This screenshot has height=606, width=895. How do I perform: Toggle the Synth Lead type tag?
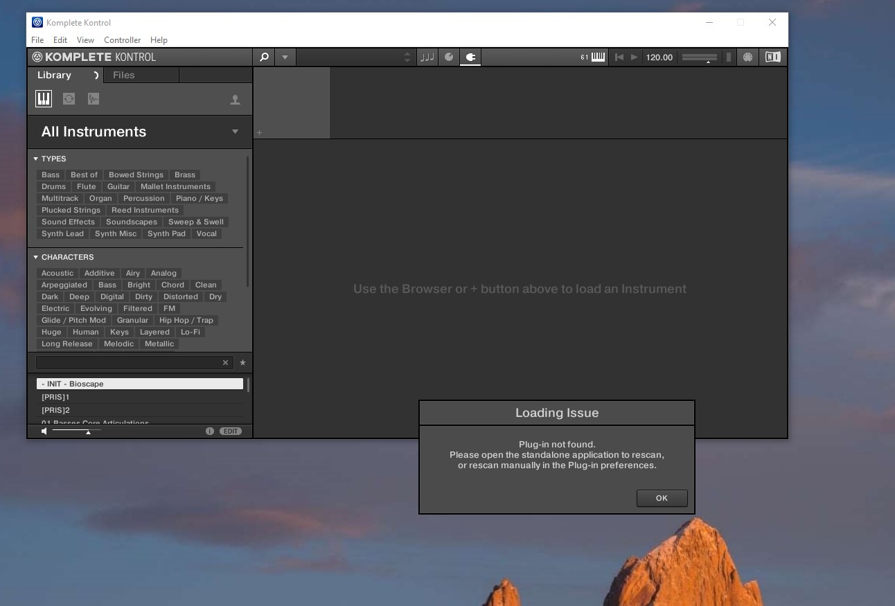62,233
